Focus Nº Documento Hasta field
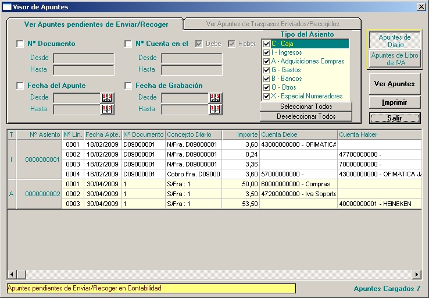This screenshot has width=429, height=298. 84,70
